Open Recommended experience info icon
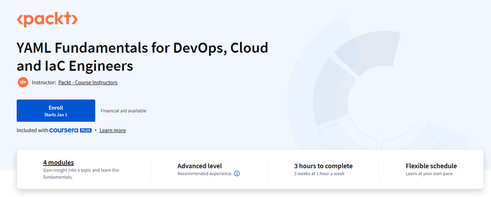 (x=237, y=174)
